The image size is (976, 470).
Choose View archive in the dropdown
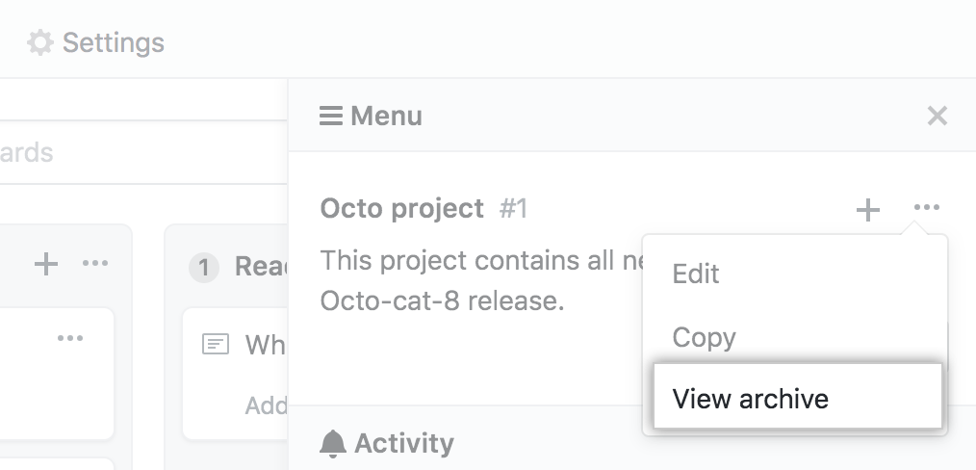tap(751, 399)
